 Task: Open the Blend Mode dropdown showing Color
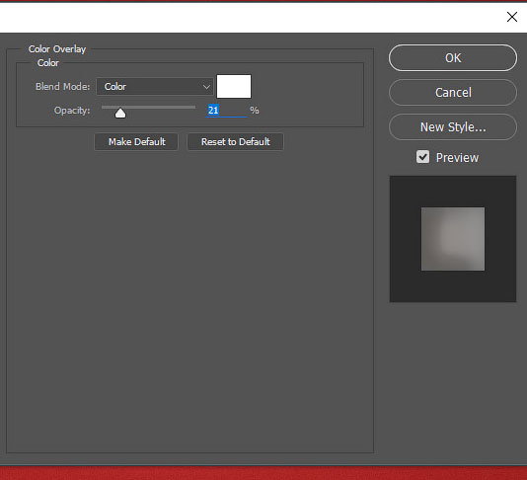(x=155, y=87)
